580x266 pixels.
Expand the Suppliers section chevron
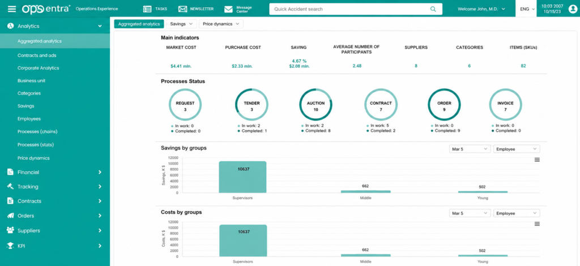(x=100, y=230)
